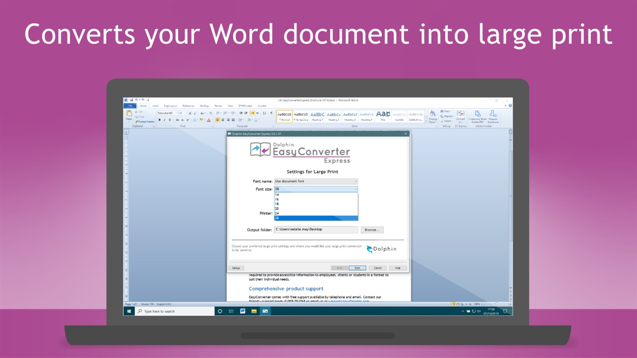Viewport: 637px width, 358px height.
Task: Click the Shrink Font icon
Action: pyautogui.click(x=195, y=113)
